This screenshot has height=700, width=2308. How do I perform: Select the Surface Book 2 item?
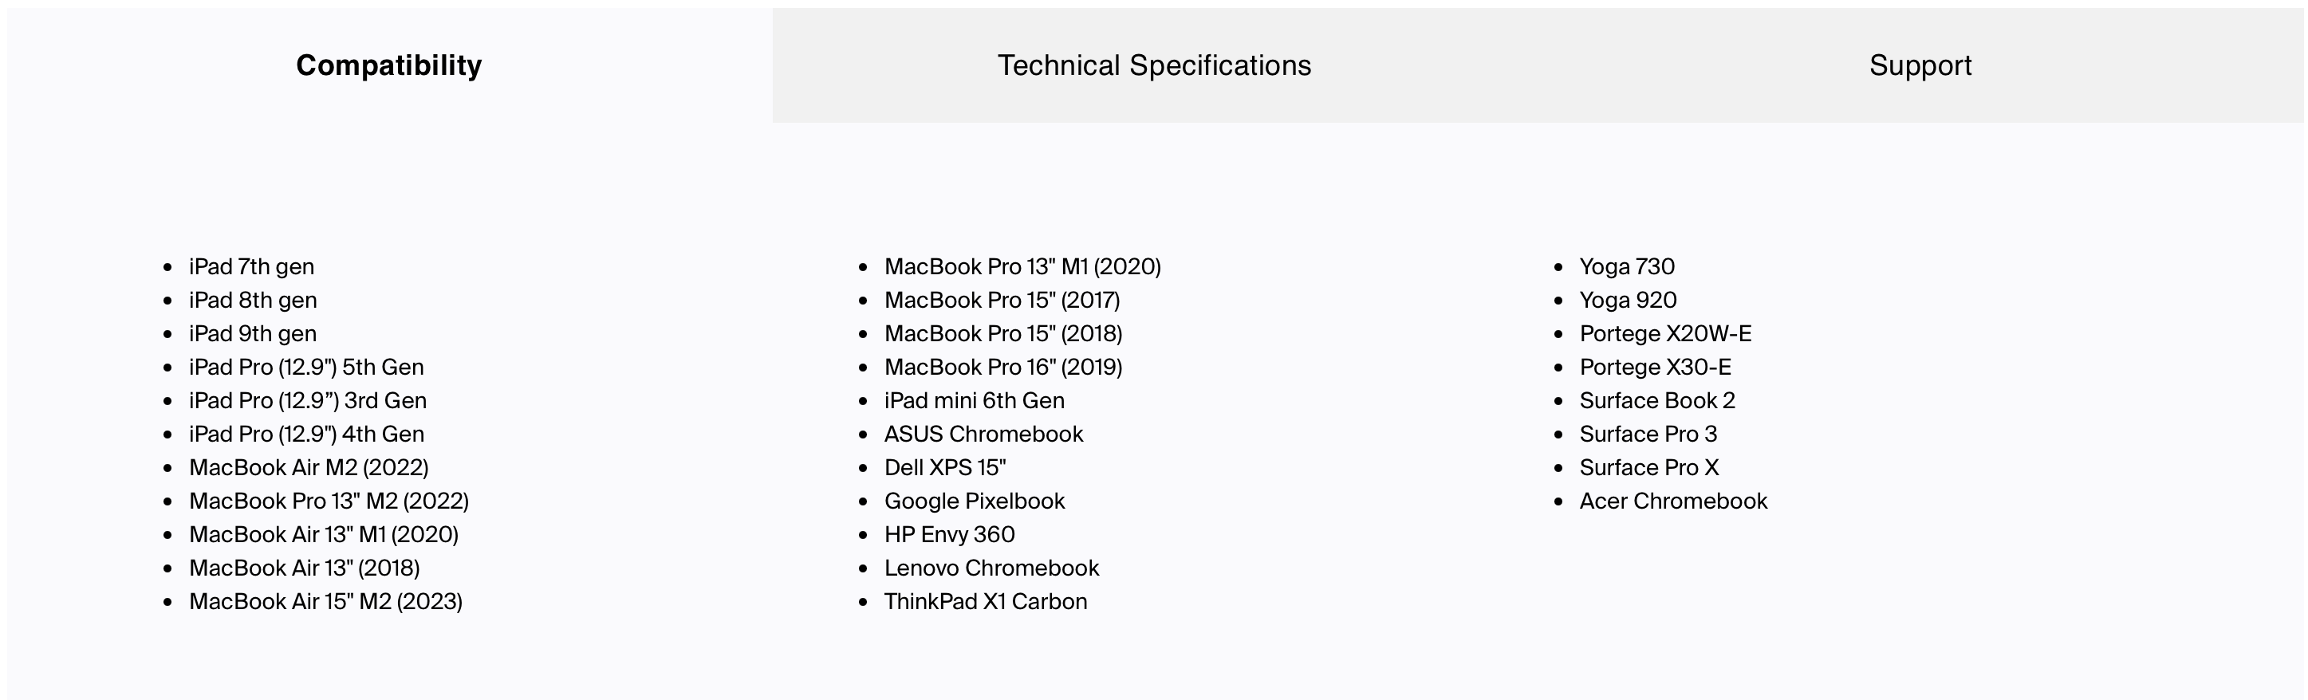coord(1657,400)
